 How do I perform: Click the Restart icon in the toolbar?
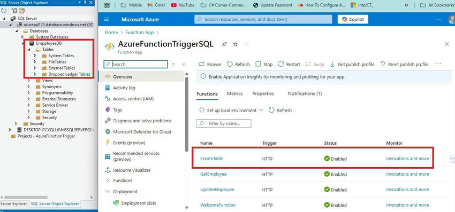tap(280, 64)
